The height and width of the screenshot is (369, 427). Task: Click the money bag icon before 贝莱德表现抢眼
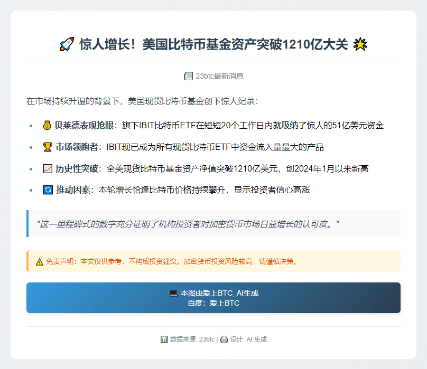coord(47,126)
